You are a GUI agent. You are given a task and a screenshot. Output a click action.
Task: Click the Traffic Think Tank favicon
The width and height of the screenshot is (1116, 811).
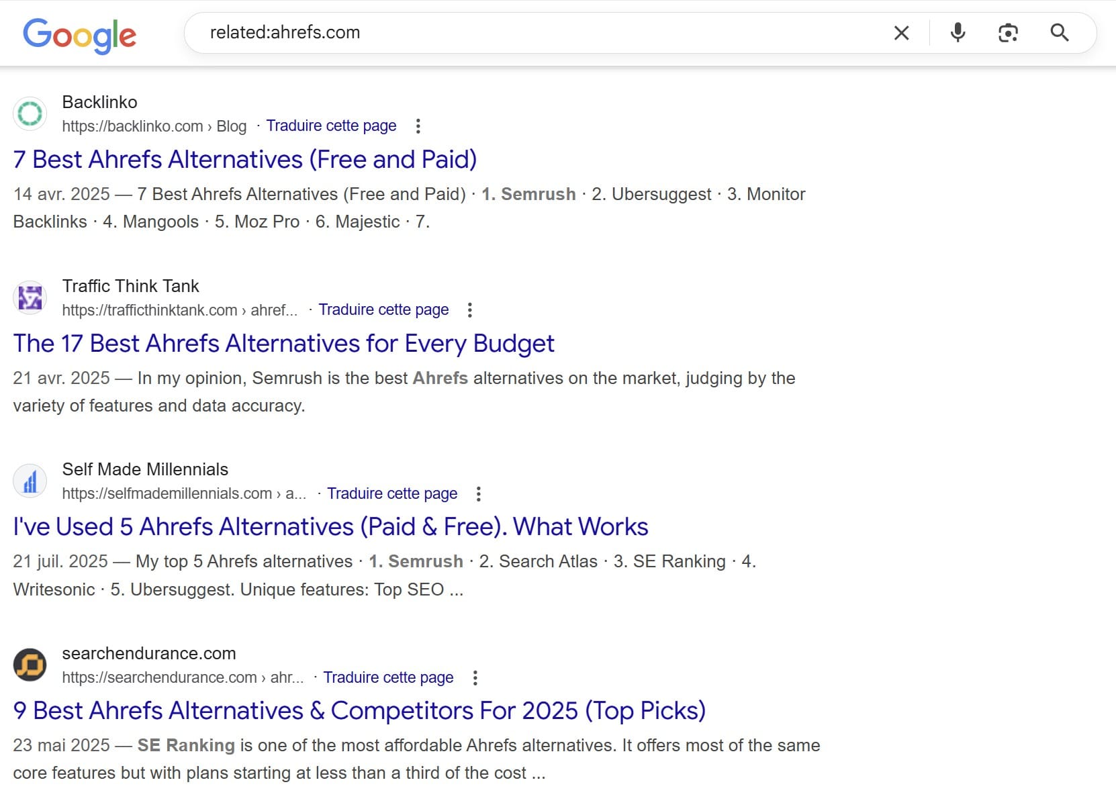30,297
